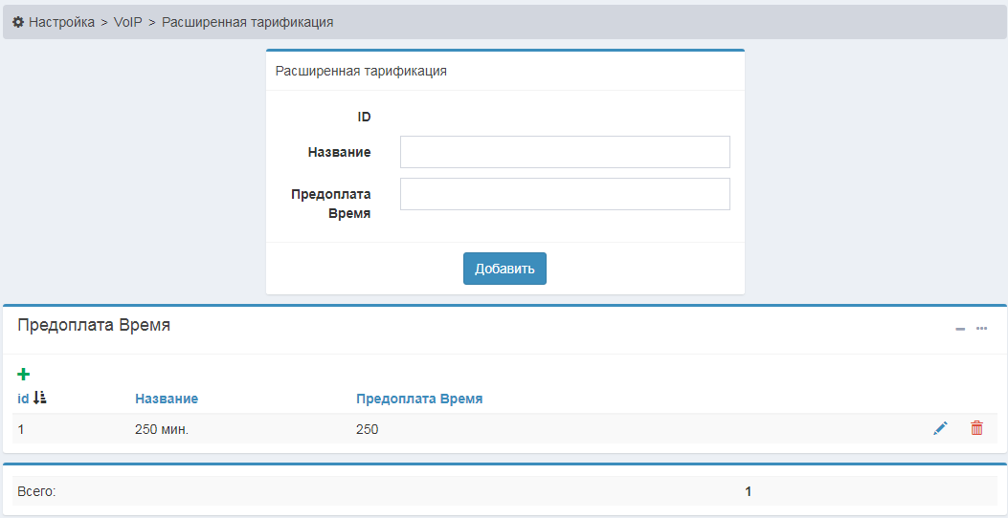This screenshot has width=1008, height=518.
Task: Click the gear icon in the breadcrumb
Action: [x=18, y=22]
